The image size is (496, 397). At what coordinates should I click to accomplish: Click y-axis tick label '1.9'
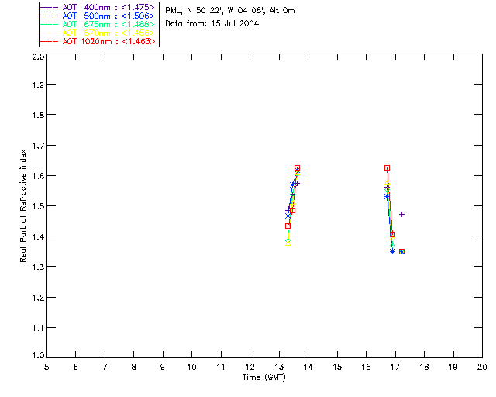(38, 85)
